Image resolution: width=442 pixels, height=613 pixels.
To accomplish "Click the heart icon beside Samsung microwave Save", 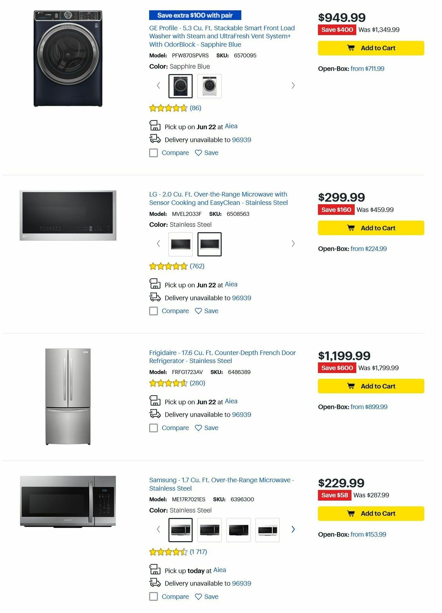I will click(197, 596).
